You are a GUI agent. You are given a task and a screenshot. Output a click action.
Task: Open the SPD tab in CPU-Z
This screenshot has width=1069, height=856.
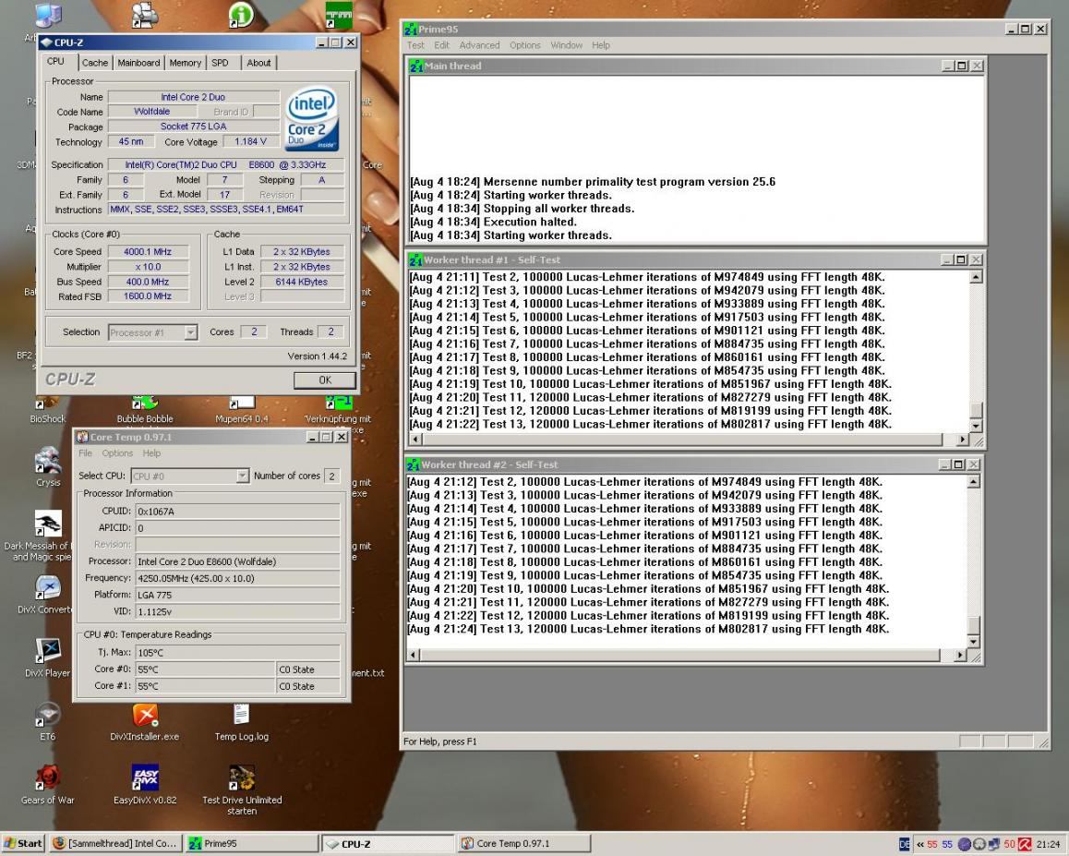[x=220, y=63]
